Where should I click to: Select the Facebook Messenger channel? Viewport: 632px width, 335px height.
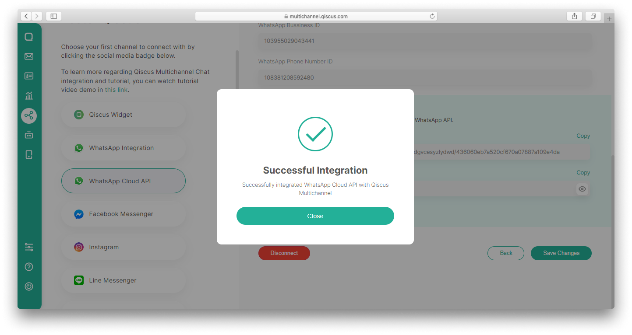(124, 214)
